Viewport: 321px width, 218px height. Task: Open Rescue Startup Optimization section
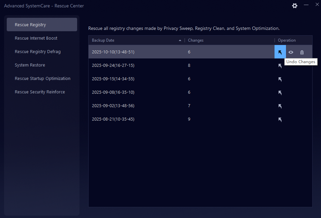tap(42, 79)
